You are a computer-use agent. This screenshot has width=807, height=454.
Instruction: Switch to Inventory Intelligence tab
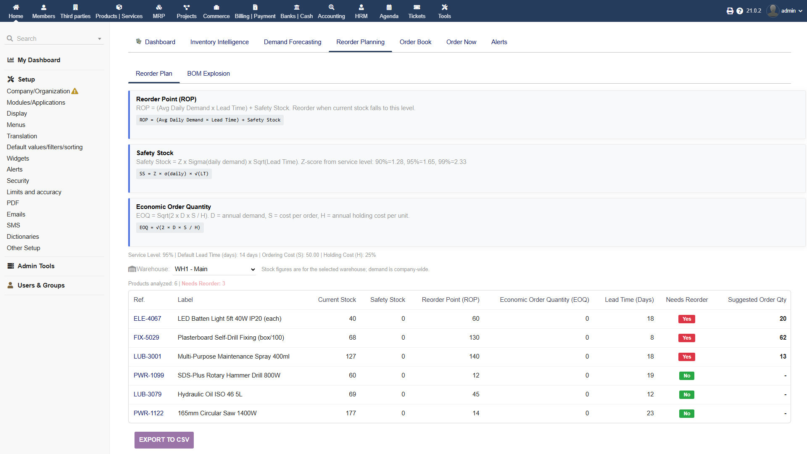click(219, 42)
